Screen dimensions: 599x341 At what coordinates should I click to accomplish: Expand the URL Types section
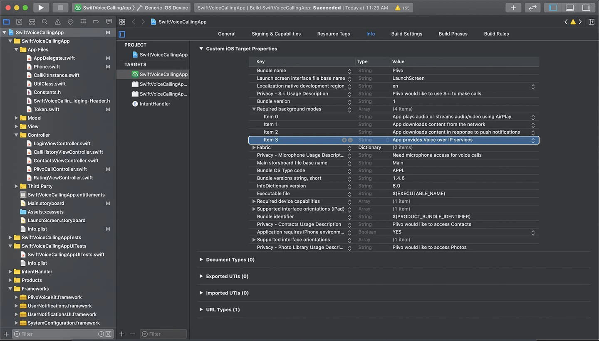pyautogui.click(x=201, y=309)
